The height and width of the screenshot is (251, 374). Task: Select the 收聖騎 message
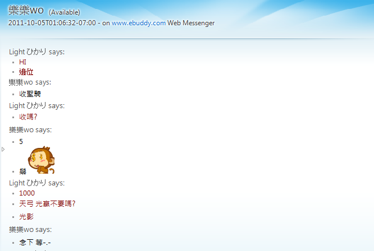(x=30, y=94)
